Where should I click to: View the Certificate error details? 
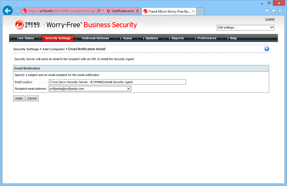click(123, 11)
